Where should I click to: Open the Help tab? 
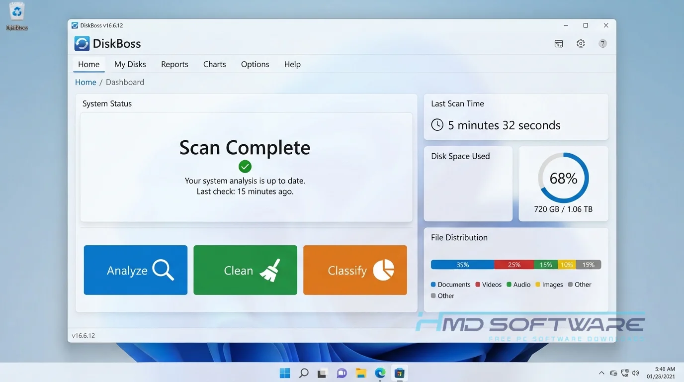[292, 64]
